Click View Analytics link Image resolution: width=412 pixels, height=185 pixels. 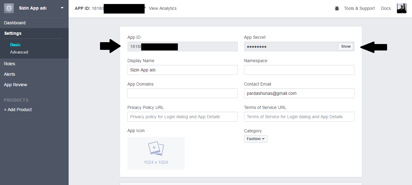(162, 9)
